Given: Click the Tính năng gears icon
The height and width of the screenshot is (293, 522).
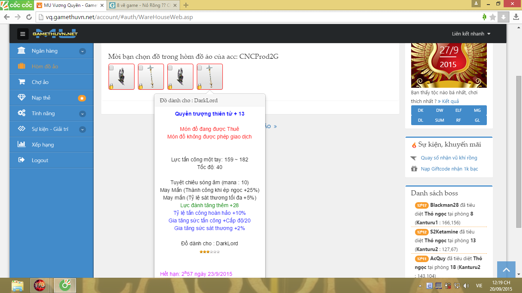Looking at the screenshot, I should pyautogui.click(x=22, y=113).
